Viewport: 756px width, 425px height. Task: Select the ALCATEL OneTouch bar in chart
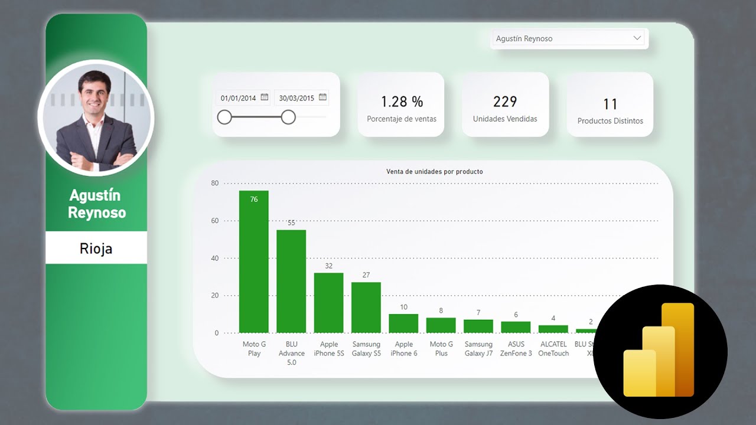pyautogui.click(x=553, y=329)
